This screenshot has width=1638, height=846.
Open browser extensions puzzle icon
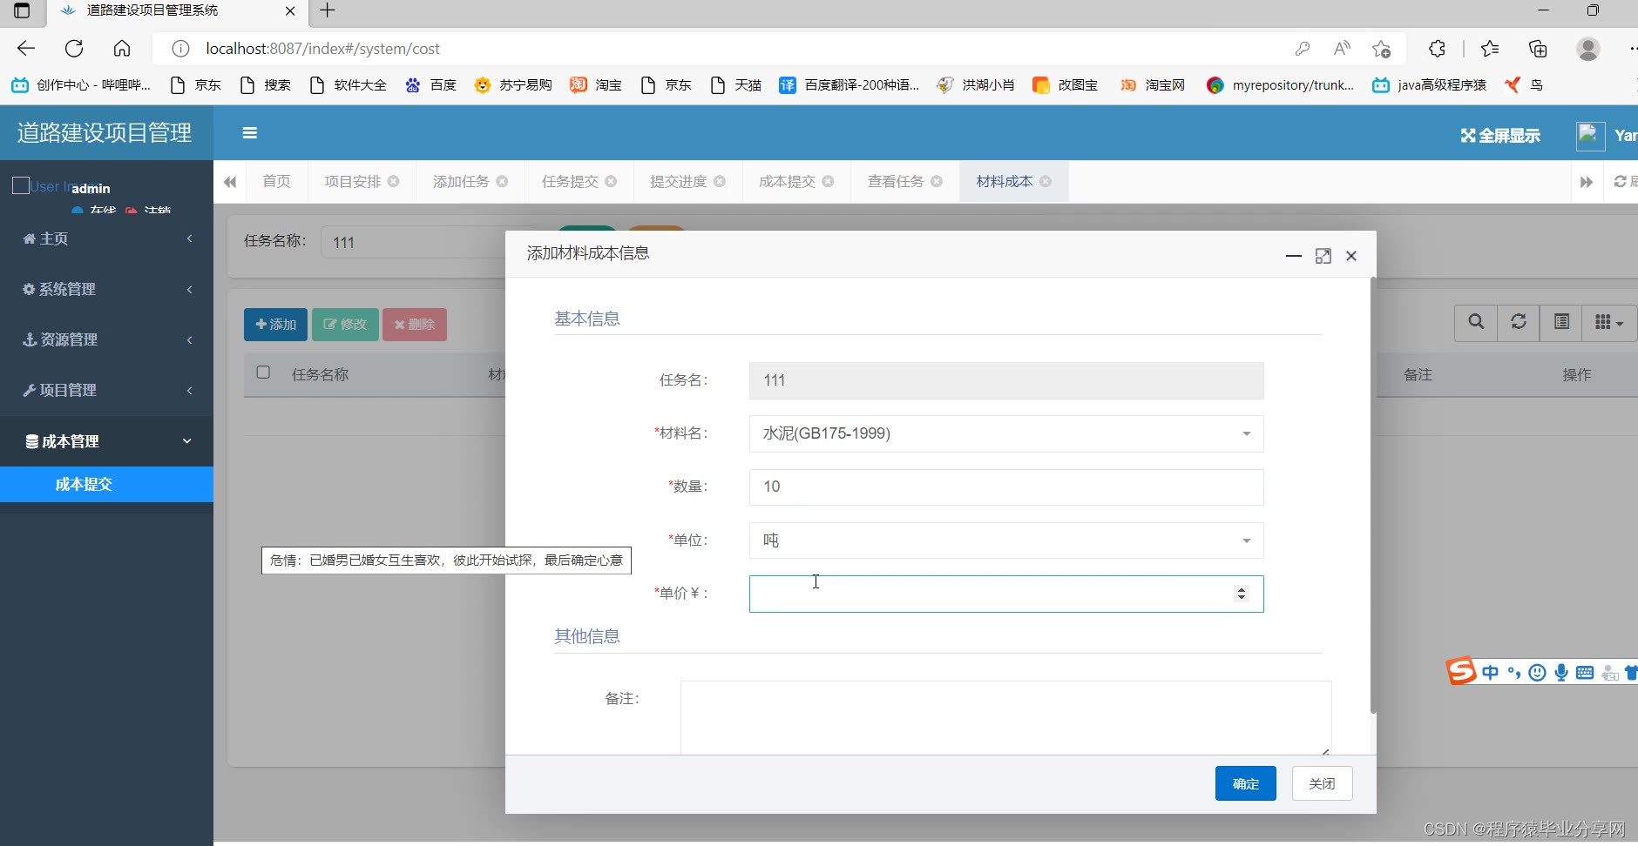[x=1437, y=49]
